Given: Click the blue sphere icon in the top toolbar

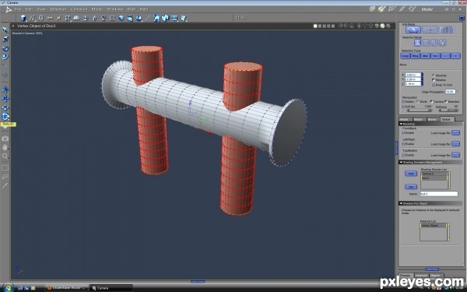Looking at the screenshot, I should point(121,18).
